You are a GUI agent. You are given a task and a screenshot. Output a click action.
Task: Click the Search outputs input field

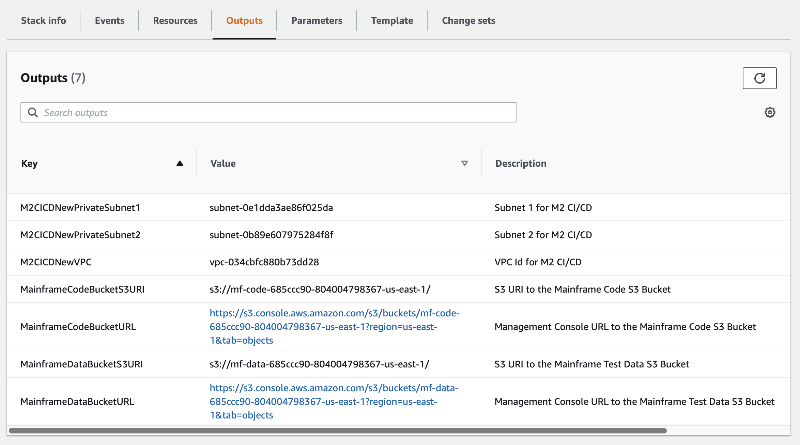point(268,112)
